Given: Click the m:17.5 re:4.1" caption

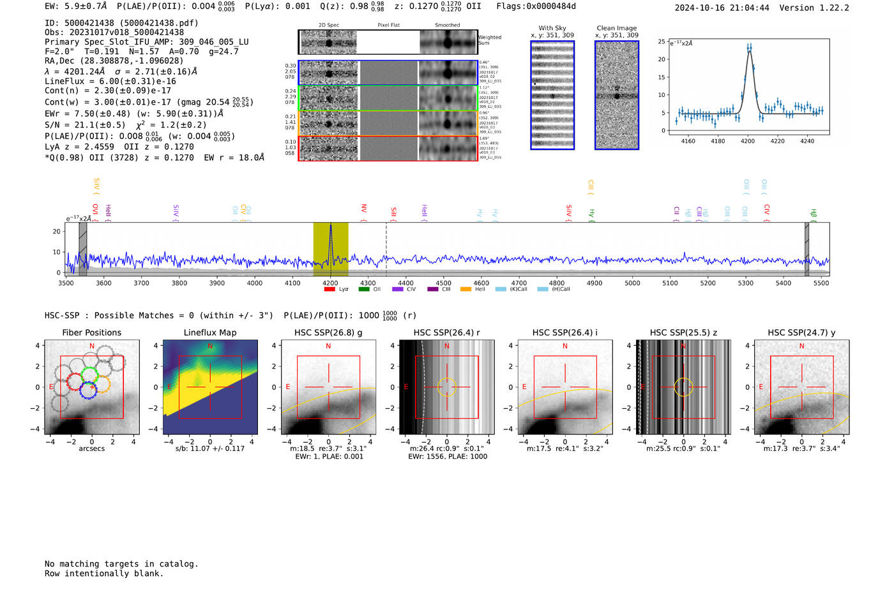Looking at the screenshot, I should pyautogui.click(x=565, y=449).
